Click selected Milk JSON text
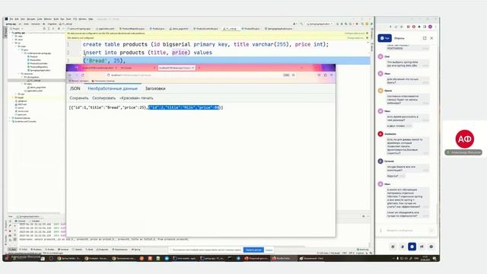Viewport: 487px width, 274px height. click(x=184, y=107)
